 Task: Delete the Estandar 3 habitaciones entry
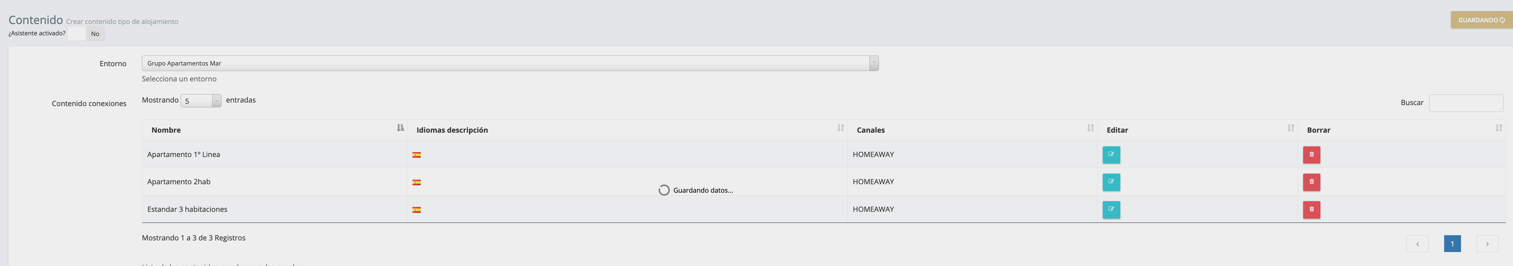(x=1311, y=210)
